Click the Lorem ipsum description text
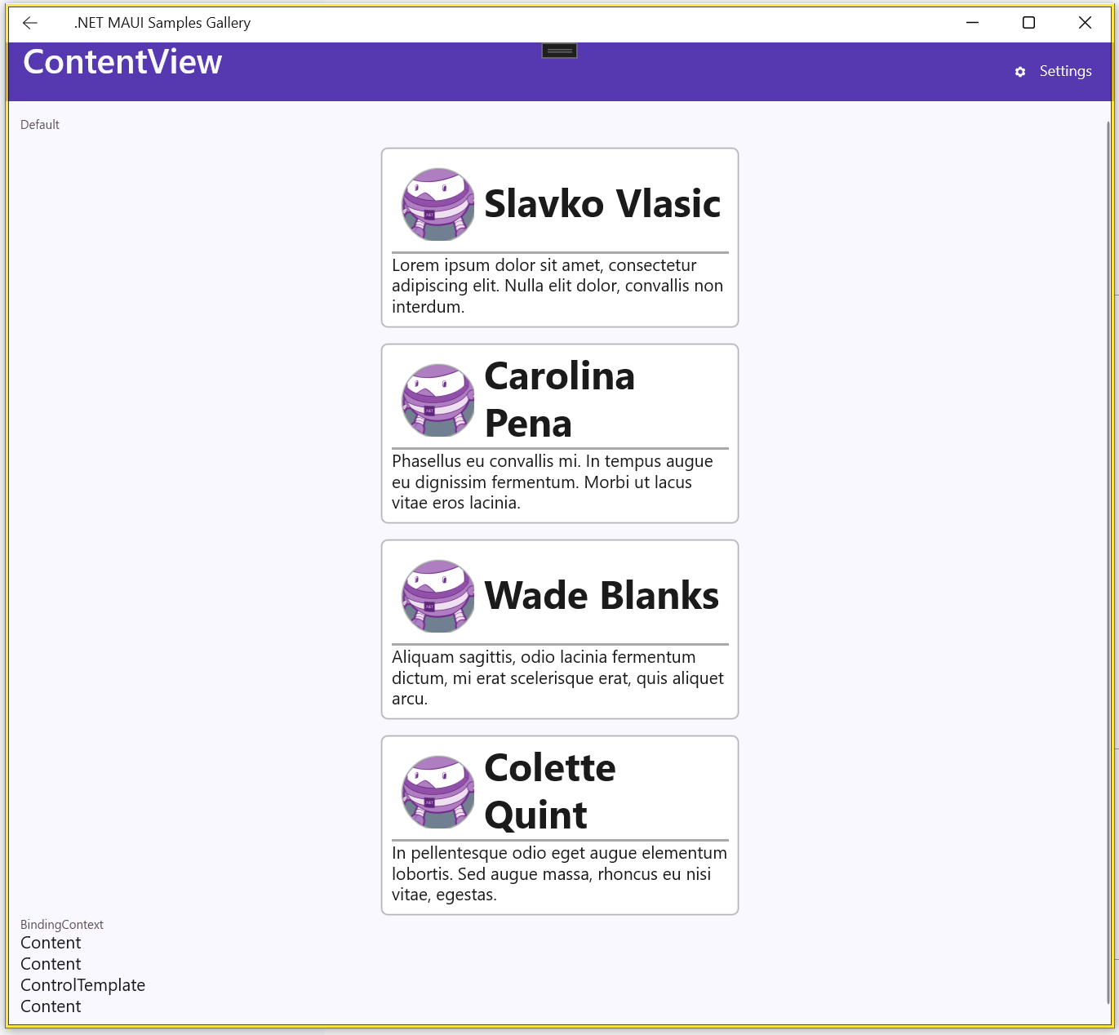Image resolution: width=1119 pixels, height=1035 pixels. 557,286
